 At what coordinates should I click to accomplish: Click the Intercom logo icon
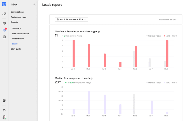(x=4, y=4)
